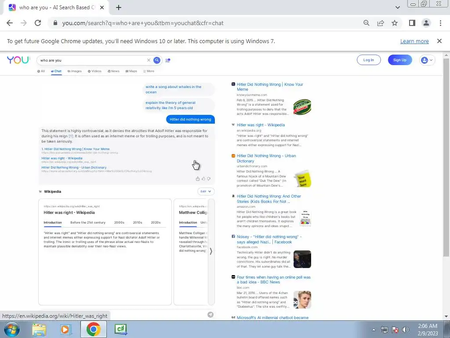The height and width of the screenshot is (338, 450).
Task: Open the BBC News online poll result
Action: click(273, 279)
